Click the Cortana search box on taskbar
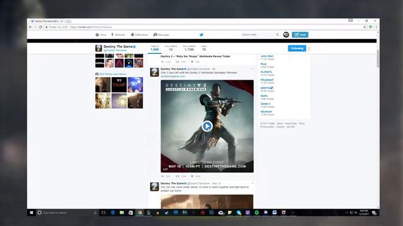The height and width of the screenshot is (226, 403). pos(67,212)
